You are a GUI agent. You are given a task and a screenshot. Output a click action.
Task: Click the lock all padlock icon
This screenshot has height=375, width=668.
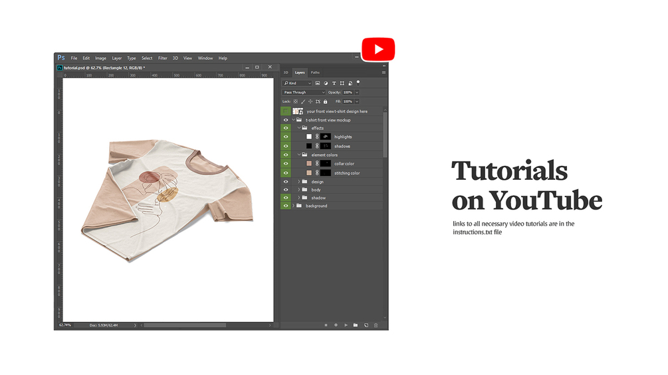click(x=326, y=102)
